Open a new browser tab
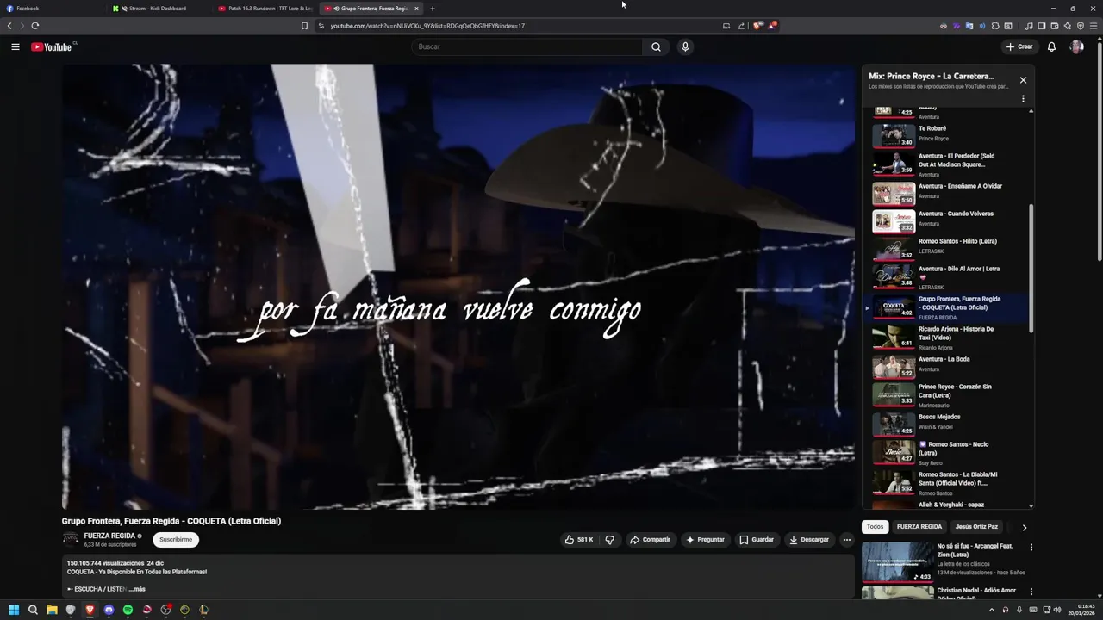The image size is (1103, 620). pyautogui.click(x=433, y=9)
